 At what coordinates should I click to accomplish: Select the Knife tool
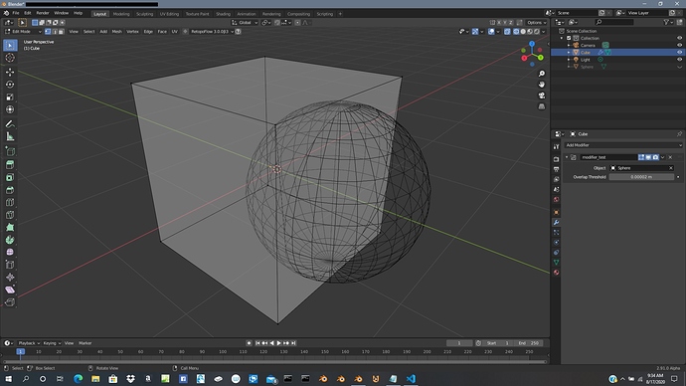pos(10,215)
